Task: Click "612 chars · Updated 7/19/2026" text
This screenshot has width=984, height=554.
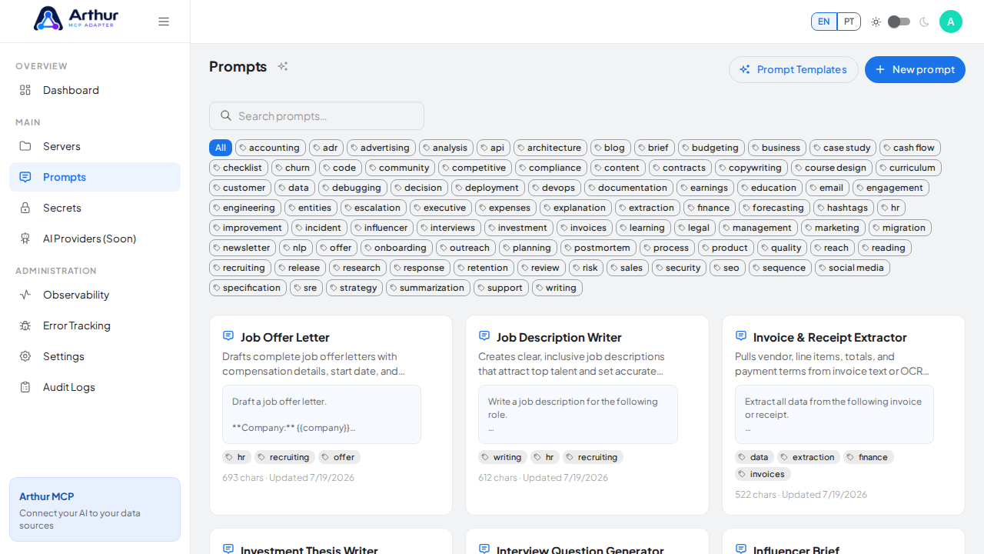Action: pyautogui.click(x=543, y=478)
